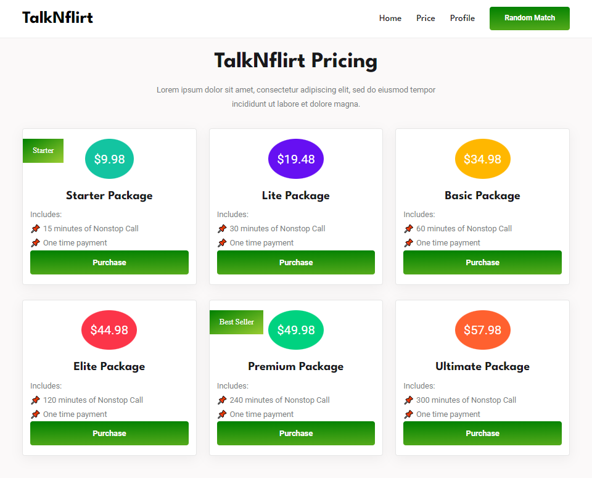
Task: Click the pin next to Premium's one time payment
Action: pyautogui.click(x=222, y=414)
